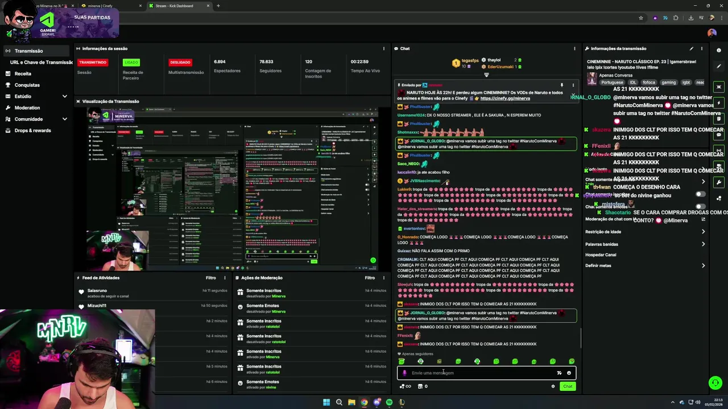This screenshot has height=409, width=728.
Task: Open Hospedar Canal option
Action: (x=601, y=255)
